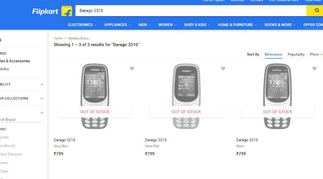Open the Neon Red phone thumbnail
The width and height of the screenshot is (323, 179).
click(186, 96)
